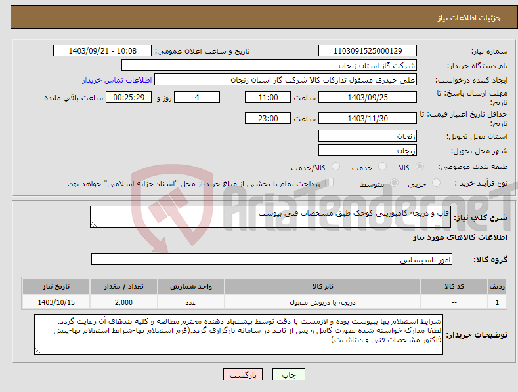Click the row number cell 1
This screenshot has height=392, width=518.
497,302
